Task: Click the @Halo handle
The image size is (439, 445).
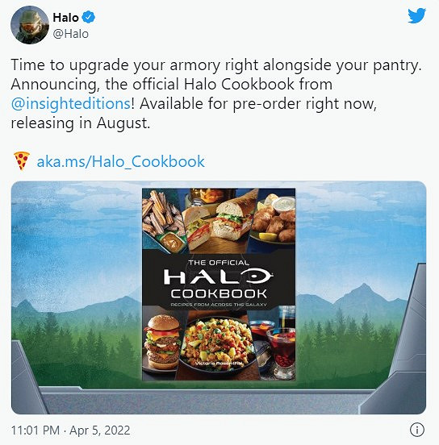Action: point(71,34)
